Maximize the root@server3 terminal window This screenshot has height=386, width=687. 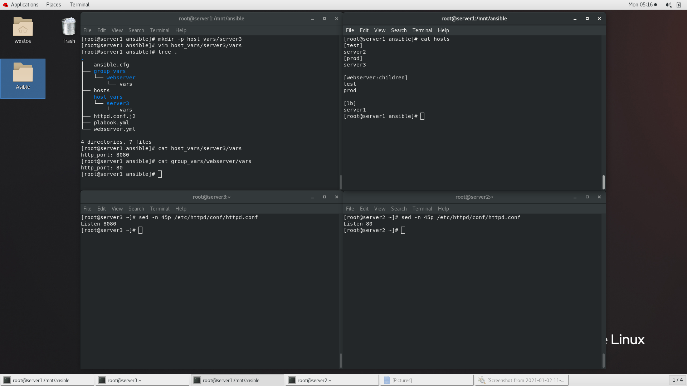coord(324,197)
